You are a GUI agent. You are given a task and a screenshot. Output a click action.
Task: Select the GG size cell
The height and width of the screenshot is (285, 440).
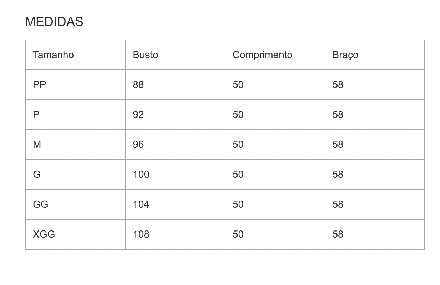click(40, 204)
